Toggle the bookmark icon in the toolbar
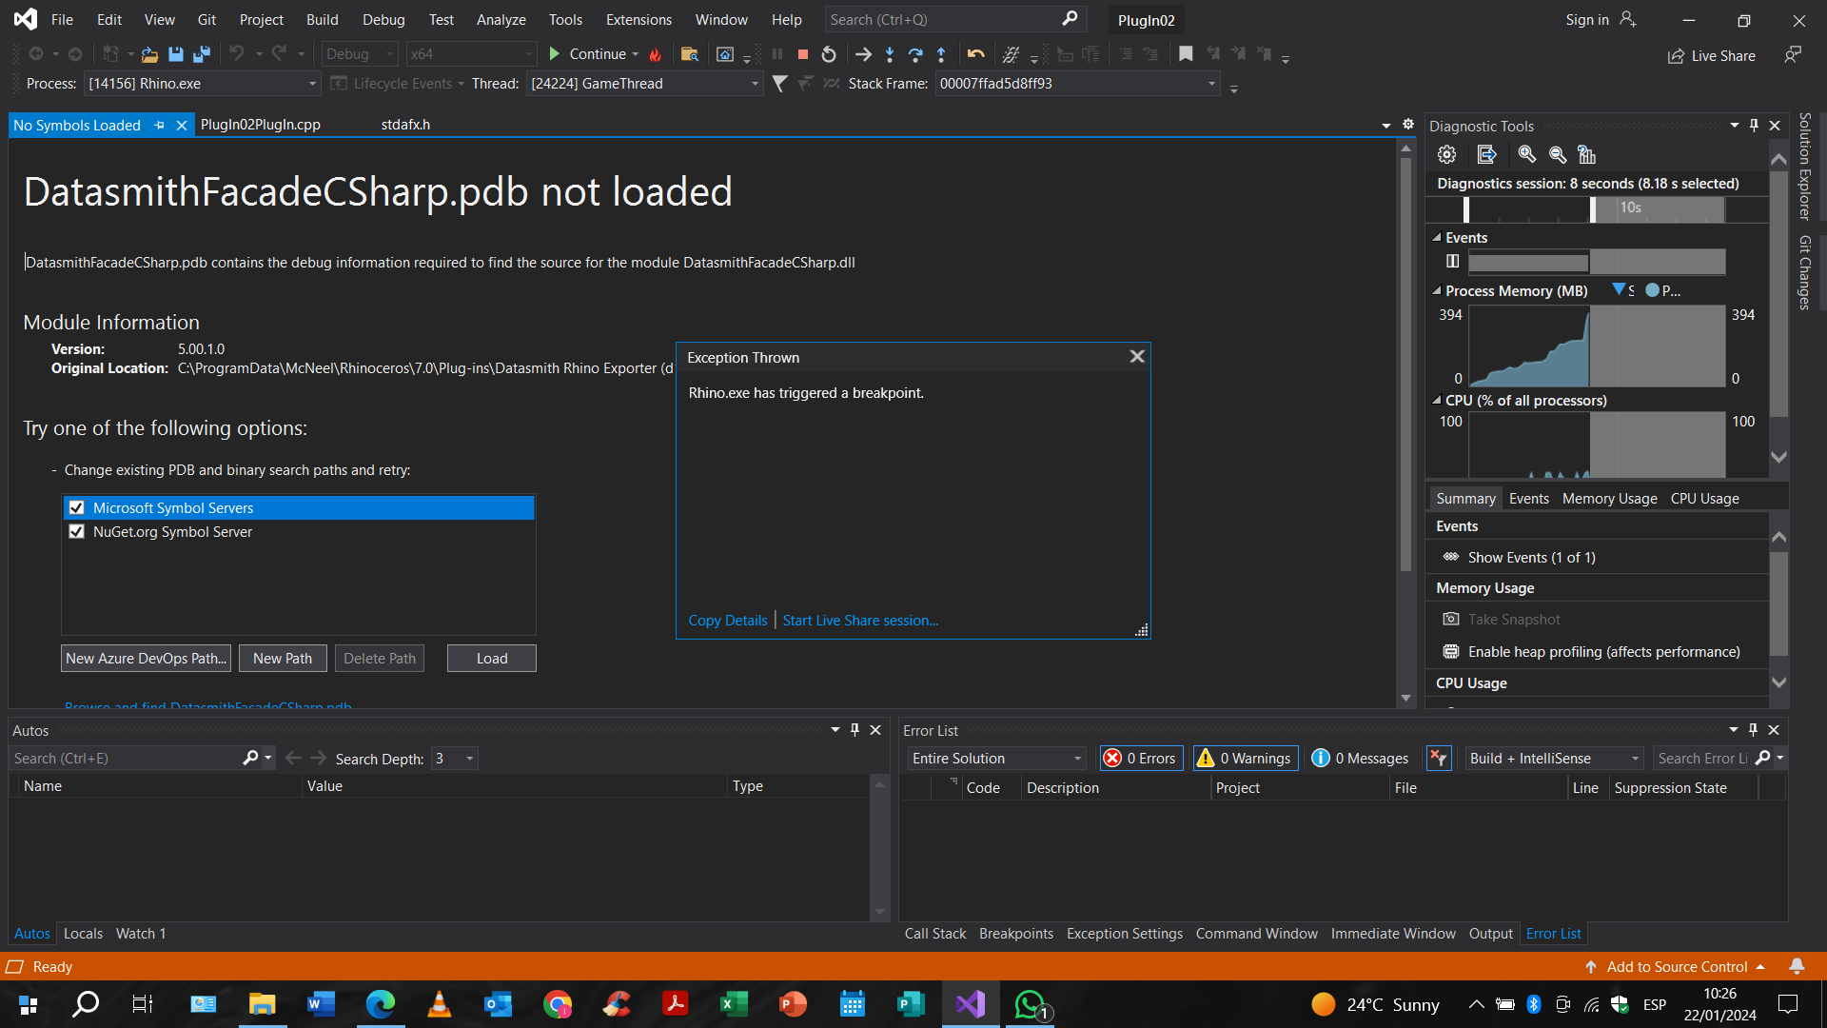 pyautogui.click(x=1185, y=54)
